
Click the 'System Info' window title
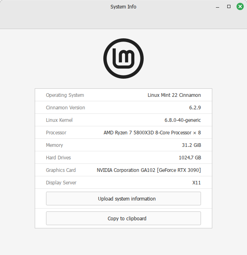[123, 7]
